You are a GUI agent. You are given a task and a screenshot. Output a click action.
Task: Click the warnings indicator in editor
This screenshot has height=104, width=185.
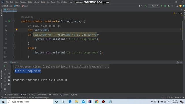pos(175,14)
